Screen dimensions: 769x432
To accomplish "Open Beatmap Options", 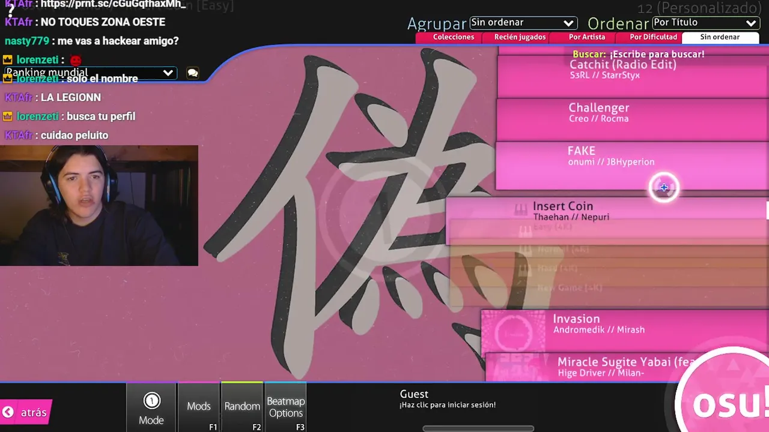I will (x=286, y=407).
